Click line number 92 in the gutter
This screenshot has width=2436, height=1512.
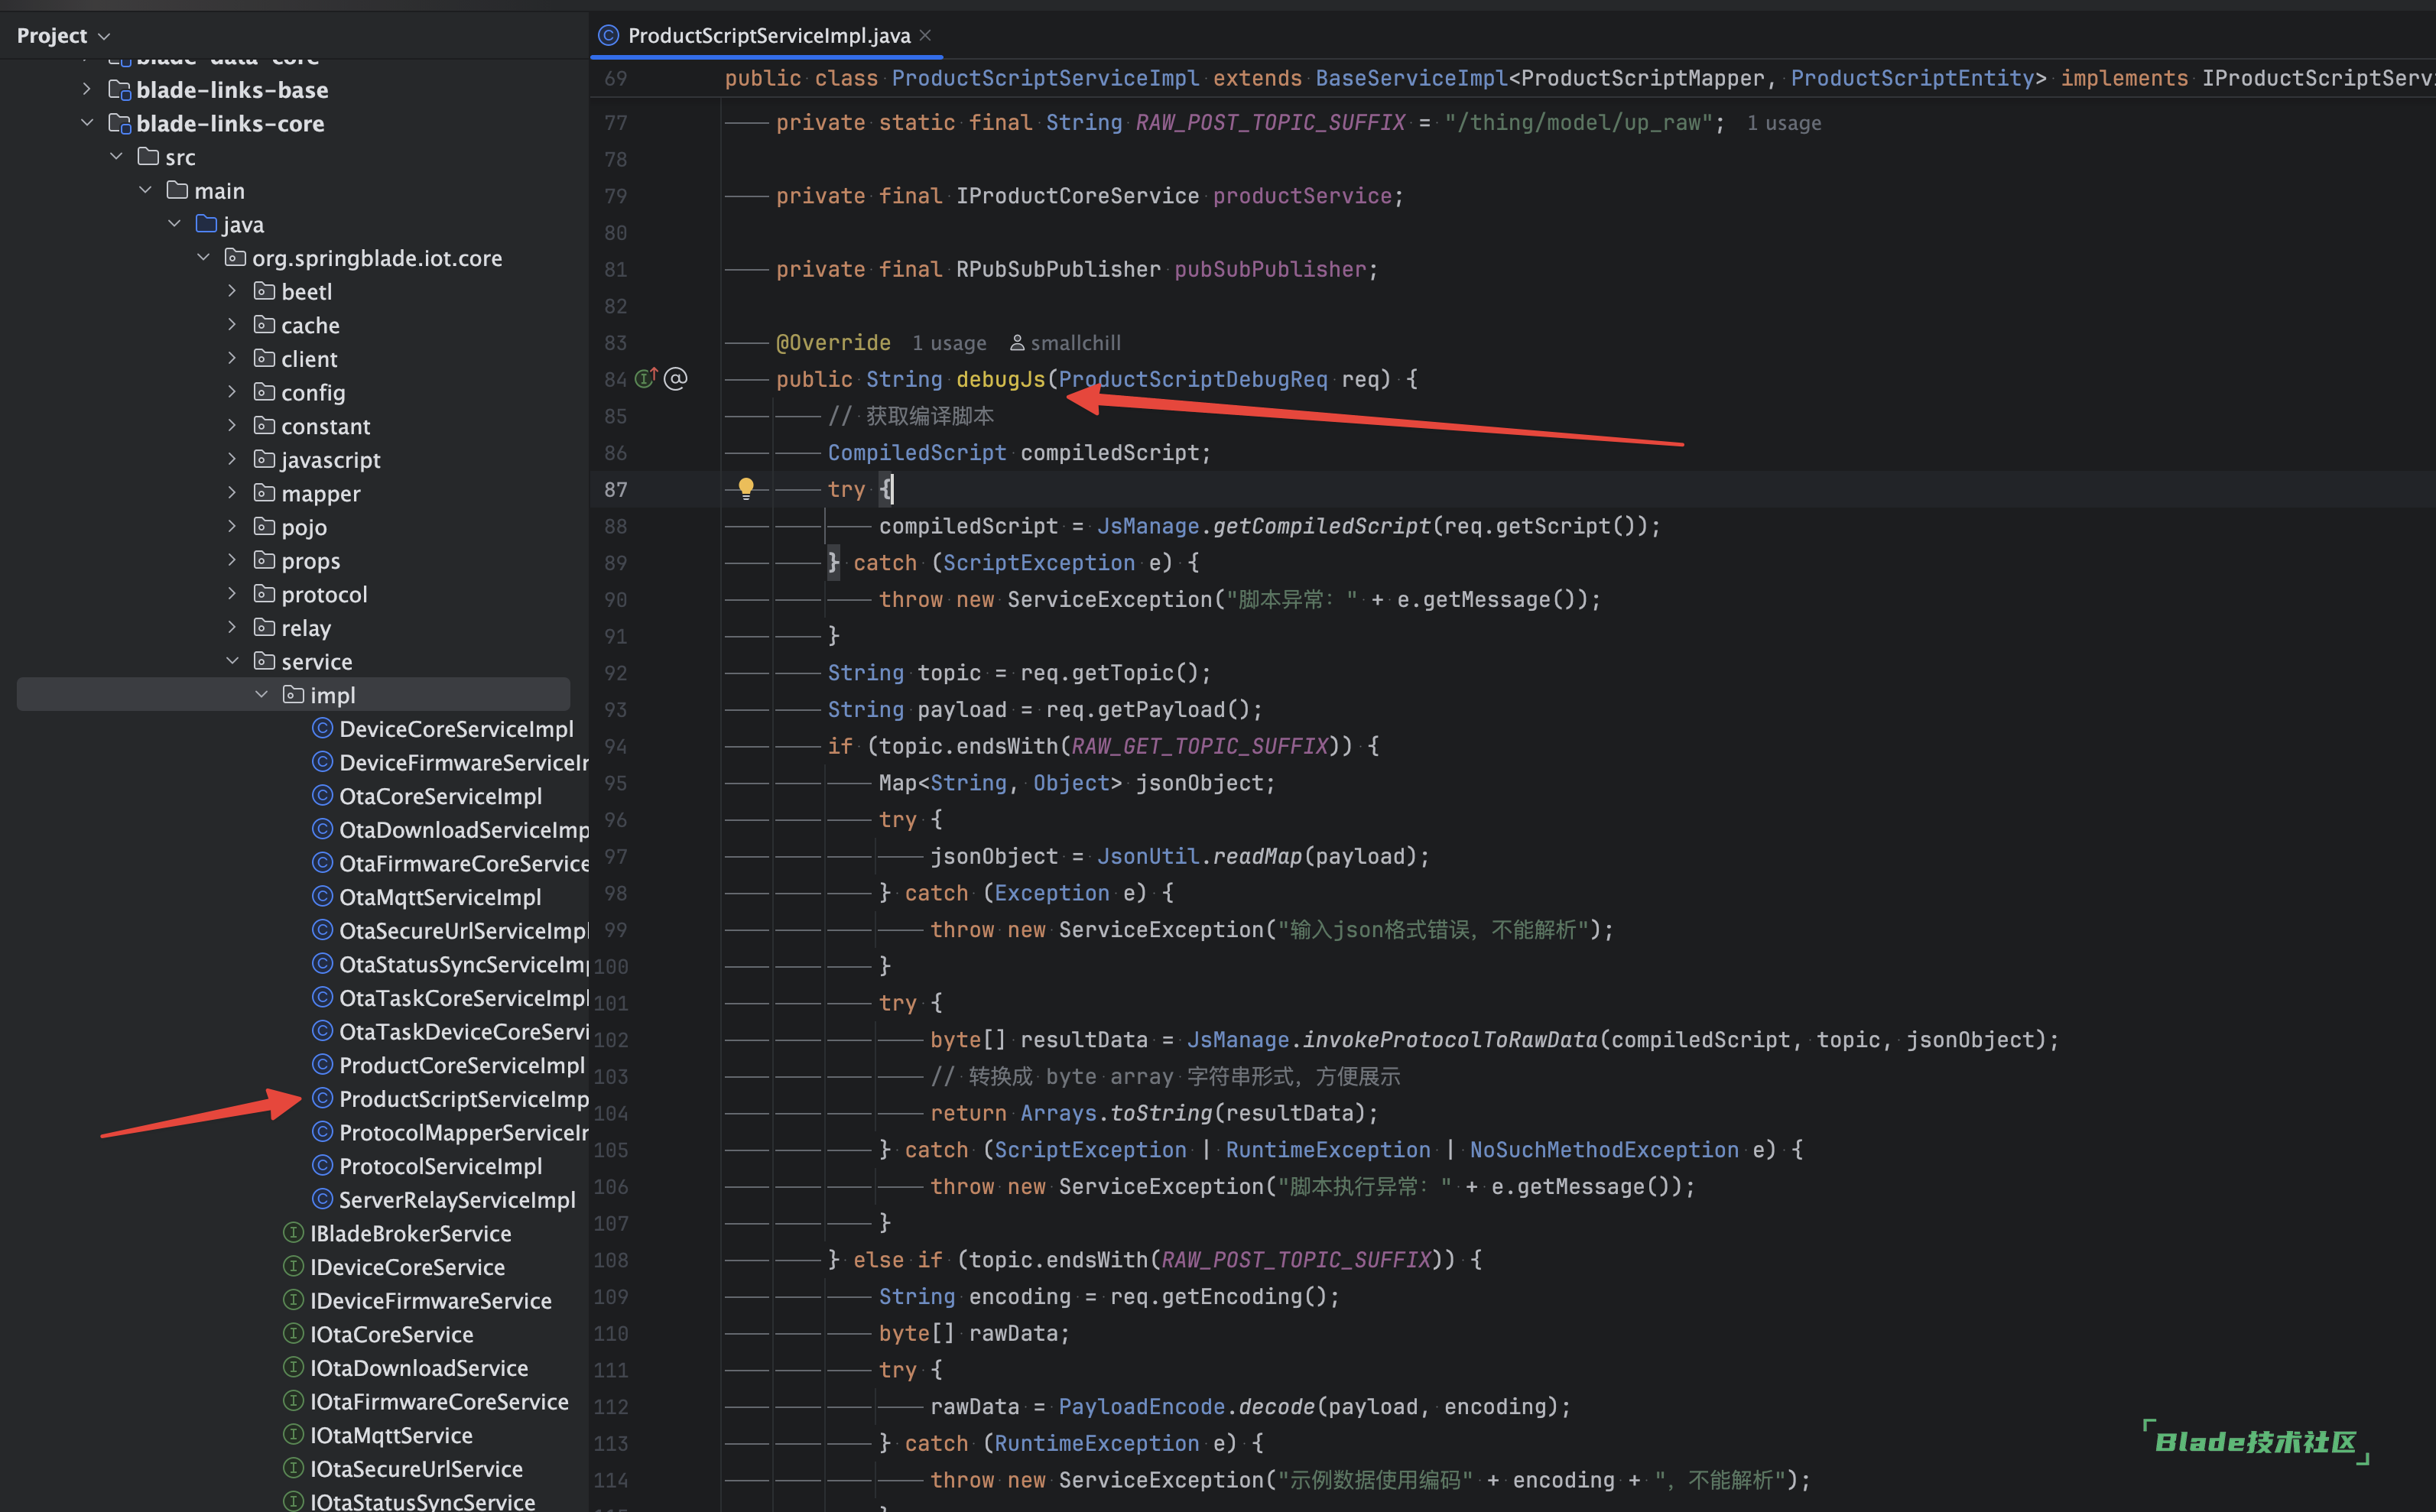click(615, 673)
